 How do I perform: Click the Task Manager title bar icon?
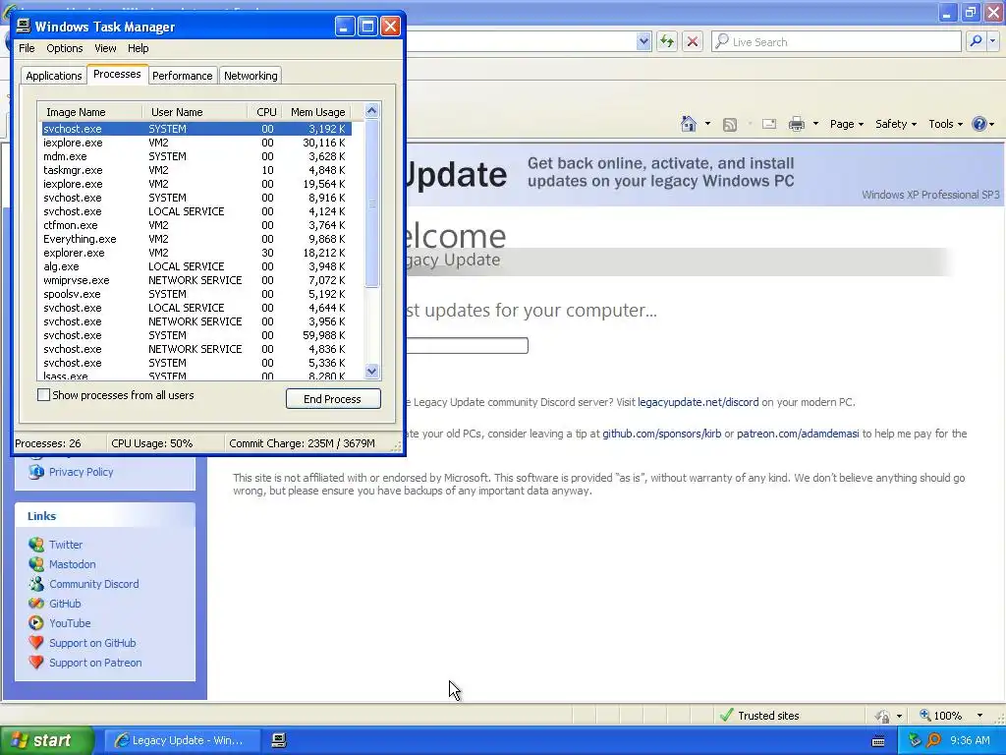click(x=24, y=26)
